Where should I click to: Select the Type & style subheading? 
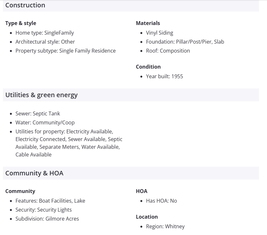[21, 23]
